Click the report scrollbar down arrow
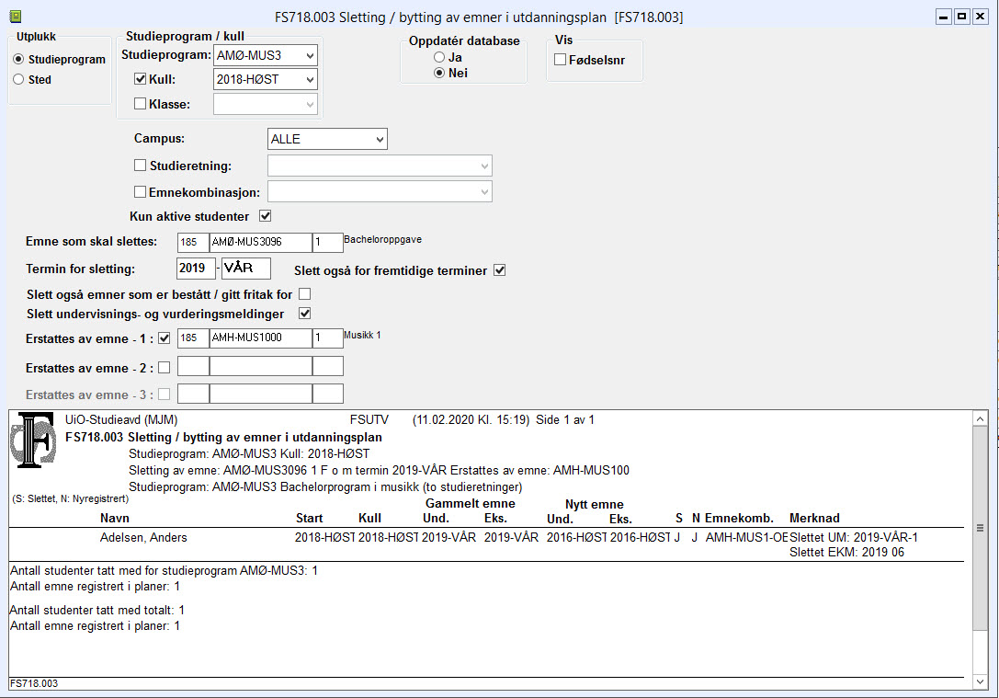The width and height of the screenshot is (999, 698). pos(980,681)
